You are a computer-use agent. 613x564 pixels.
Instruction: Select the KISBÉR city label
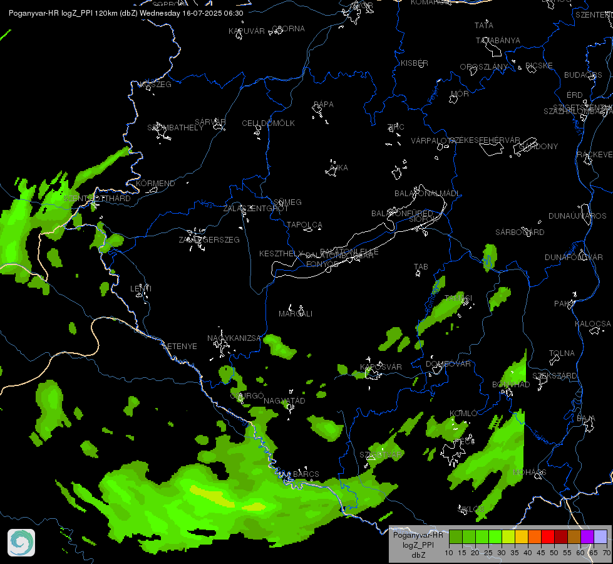click(415, 63)
